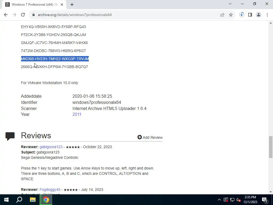
Task: Go back to the previous page
Action: point(6,15)
